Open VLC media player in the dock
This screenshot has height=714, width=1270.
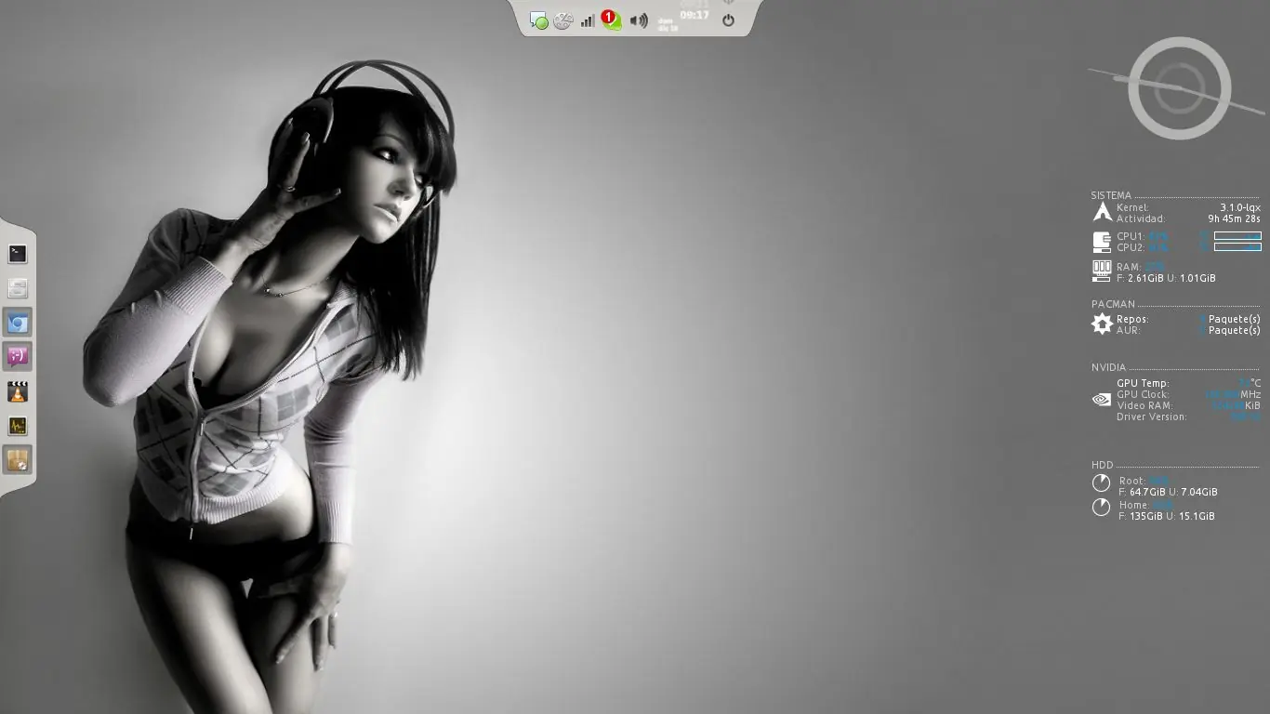pyautogui.click(x=17, y=391)
